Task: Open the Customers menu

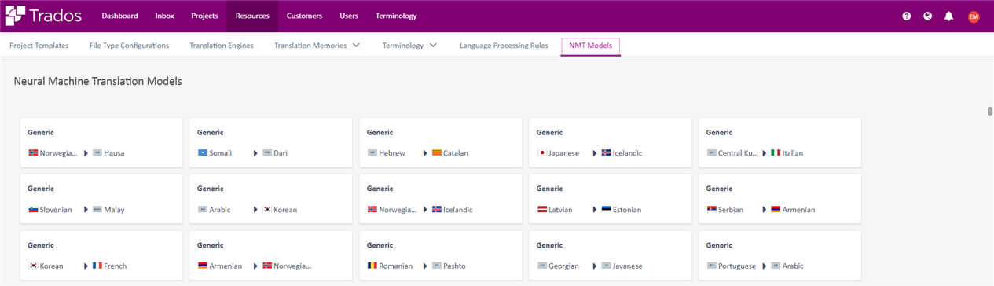Action: (304, 16)
